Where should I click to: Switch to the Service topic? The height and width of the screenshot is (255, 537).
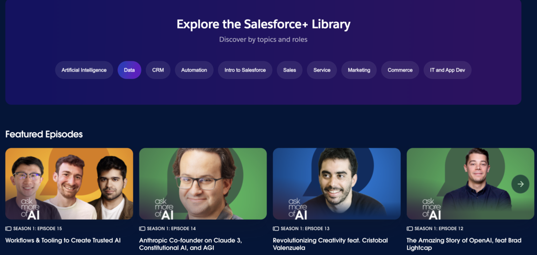[x=322, y=70]
